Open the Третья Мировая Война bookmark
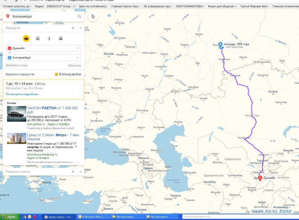299x220 pixels. tap(255, 6)
